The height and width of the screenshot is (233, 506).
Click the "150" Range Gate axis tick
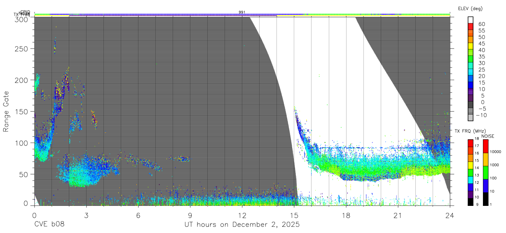(21, 111)
